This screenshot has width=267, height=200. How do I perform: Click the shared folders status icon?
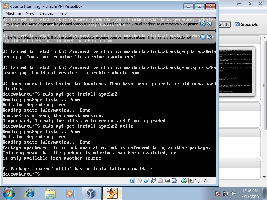[161, 180]
